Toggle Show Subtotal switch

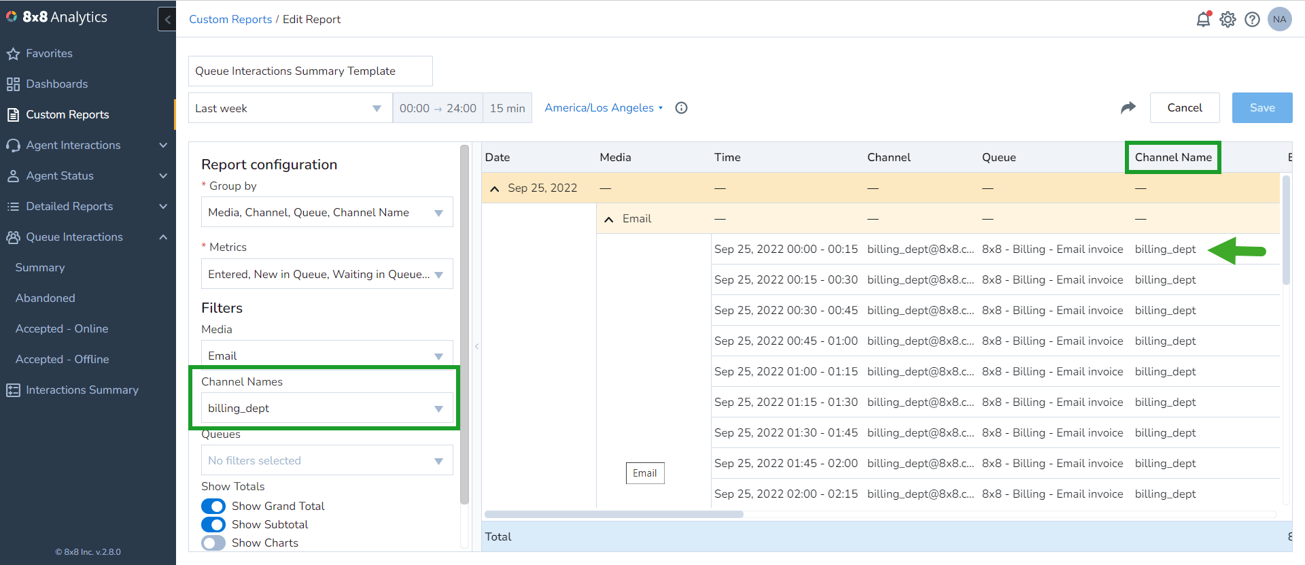coord(213,525)
